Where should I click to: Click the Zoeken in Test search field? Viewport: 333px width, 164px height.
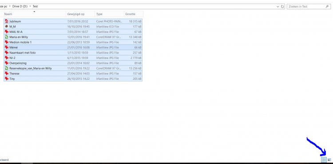coord(306,7)
